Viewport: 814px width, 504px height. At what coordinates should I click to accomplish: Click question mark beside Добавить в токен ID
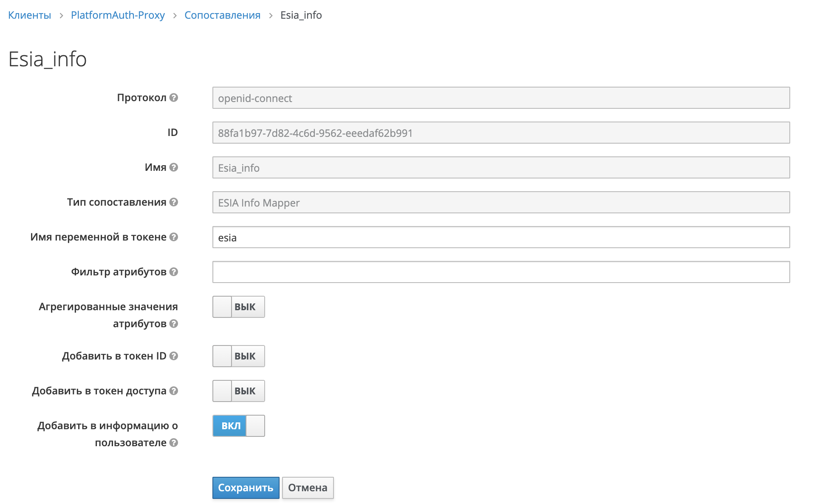point(174,356)
